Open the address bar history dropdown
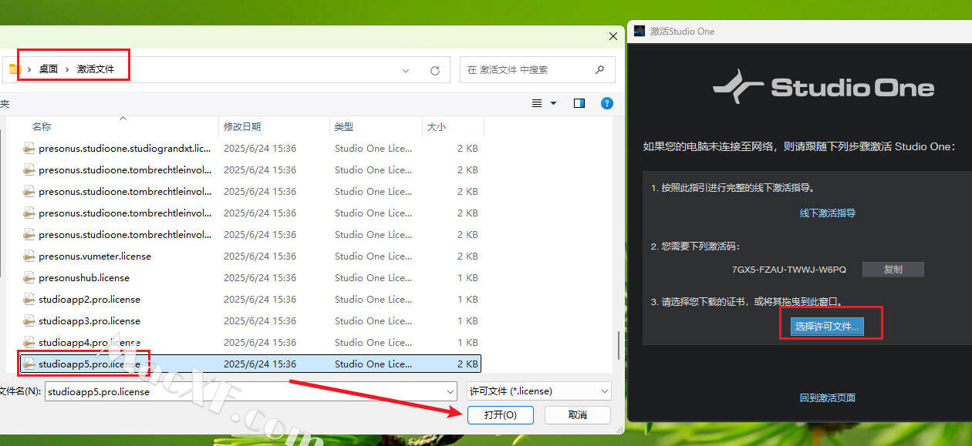The image size is (972, 446). (406, 70)
